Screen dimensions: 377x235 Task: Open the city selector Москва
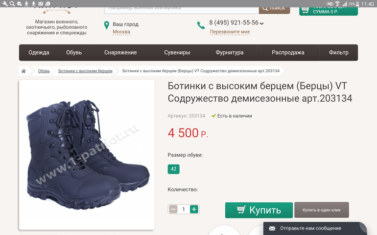click(121, 32)
